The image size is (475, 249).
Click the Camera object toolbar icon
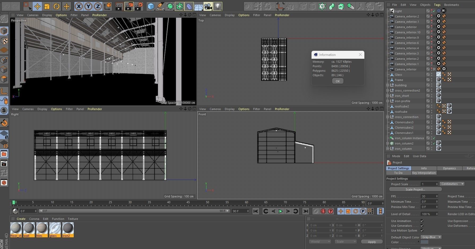208,6
